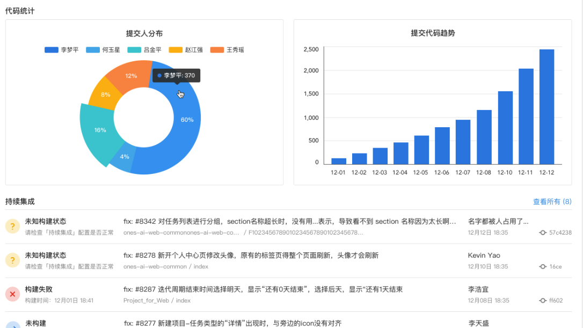
Task: Click the blue status icon for 未构建 row
Action: point(12,325)
